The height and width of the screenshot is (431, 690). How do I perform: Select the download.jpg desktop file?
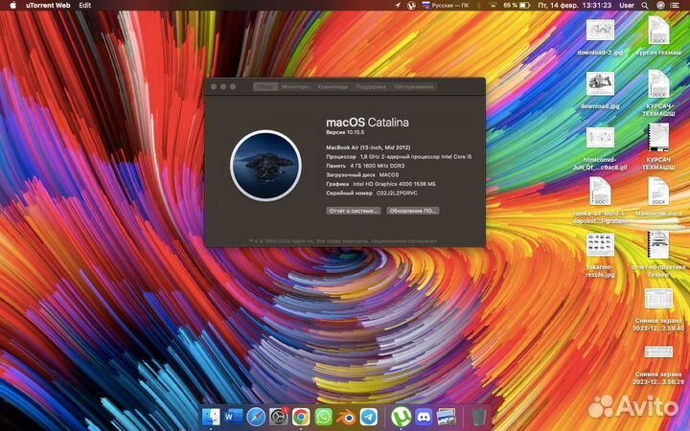600,91
